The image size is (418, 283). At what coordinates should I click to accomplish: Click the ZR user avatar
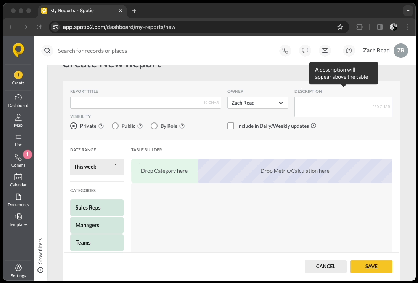401,51
